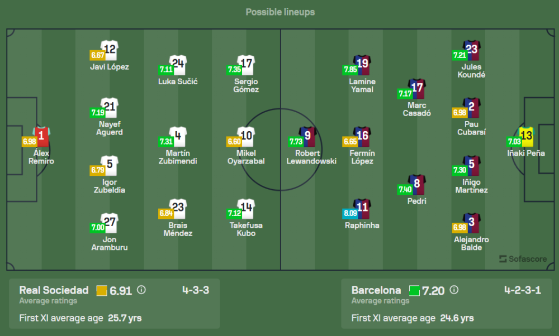Click Álex Remiro's red goalkeeper jersey
This screenshot has height=336, width=559.
(41, 136)
